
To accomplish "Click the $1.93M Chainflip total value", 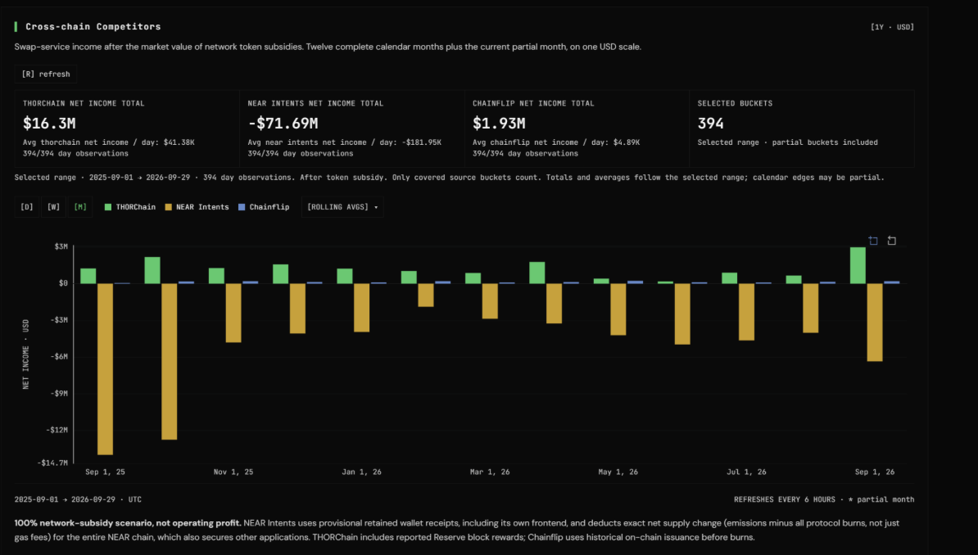I will (499, 124).
